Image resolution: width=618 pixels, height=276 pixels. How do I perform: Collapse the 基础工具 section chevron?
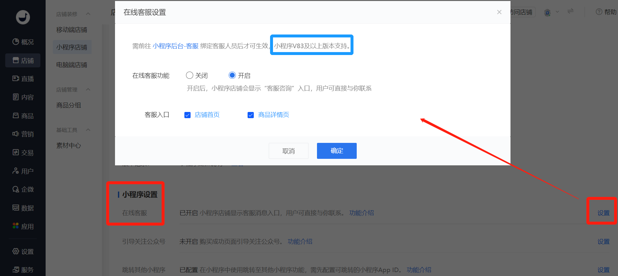tap(88, 130)
